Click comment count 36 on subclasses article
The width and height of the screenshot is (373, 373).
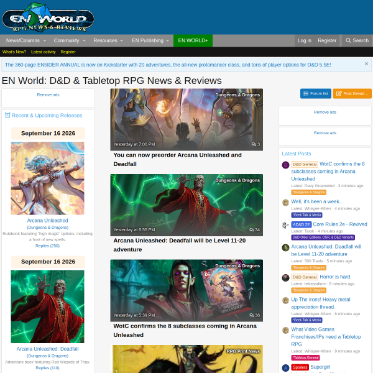[254, 315]
